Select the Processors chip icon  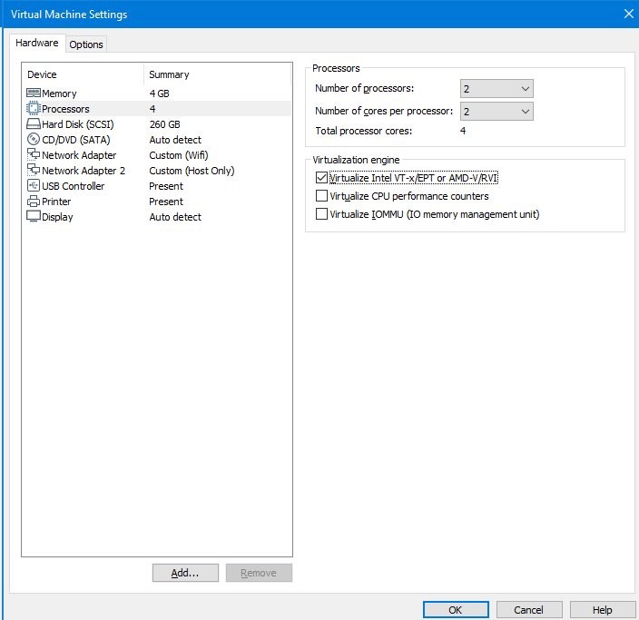pos(34,109)
